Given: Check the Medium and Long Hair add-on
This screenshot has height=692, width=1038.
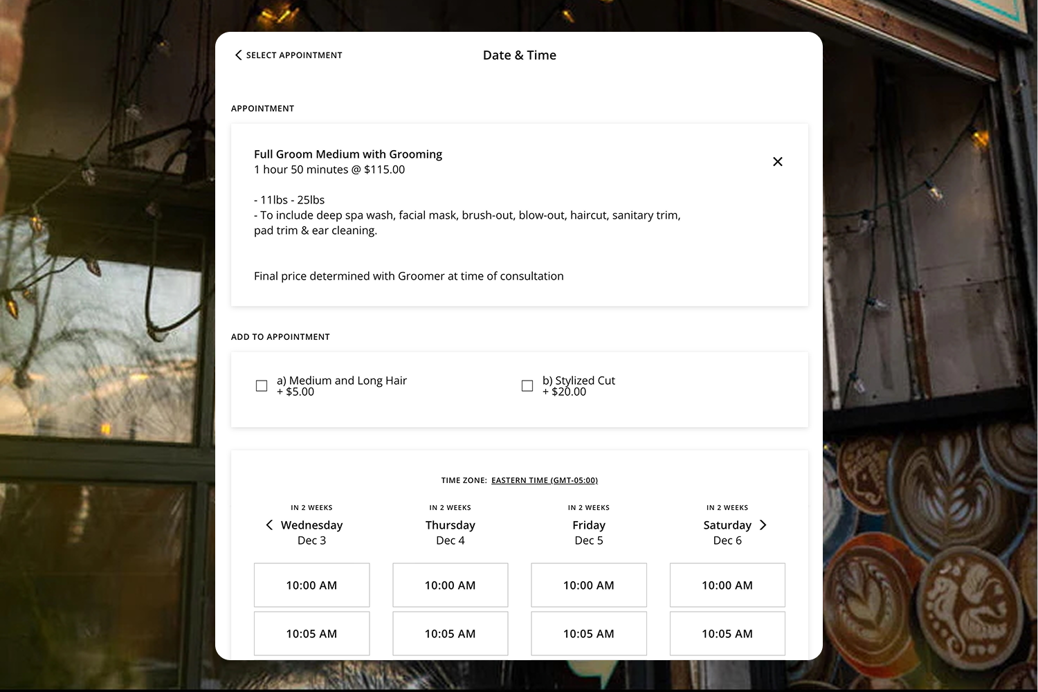Looking at the screenshot, I should (x=262, y=385).
